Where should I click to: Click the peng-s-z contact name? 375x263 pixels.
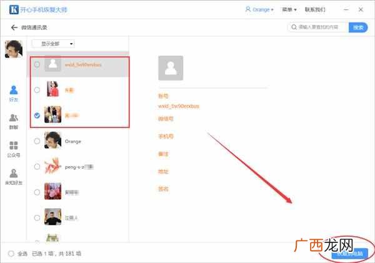pyautogui.click(x=79, y=167)
